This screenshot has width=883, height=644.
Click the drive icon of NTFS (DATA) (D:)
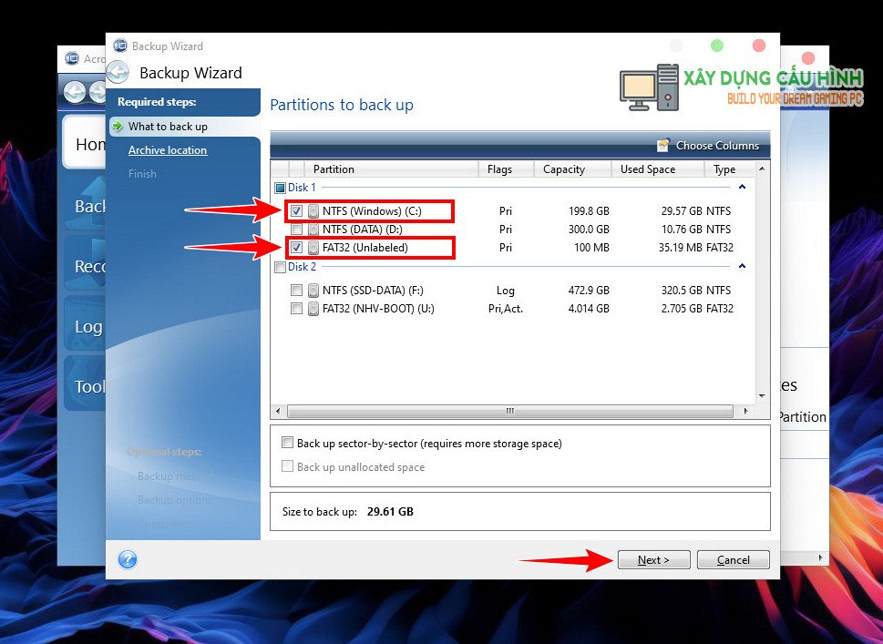coord(313,230)
